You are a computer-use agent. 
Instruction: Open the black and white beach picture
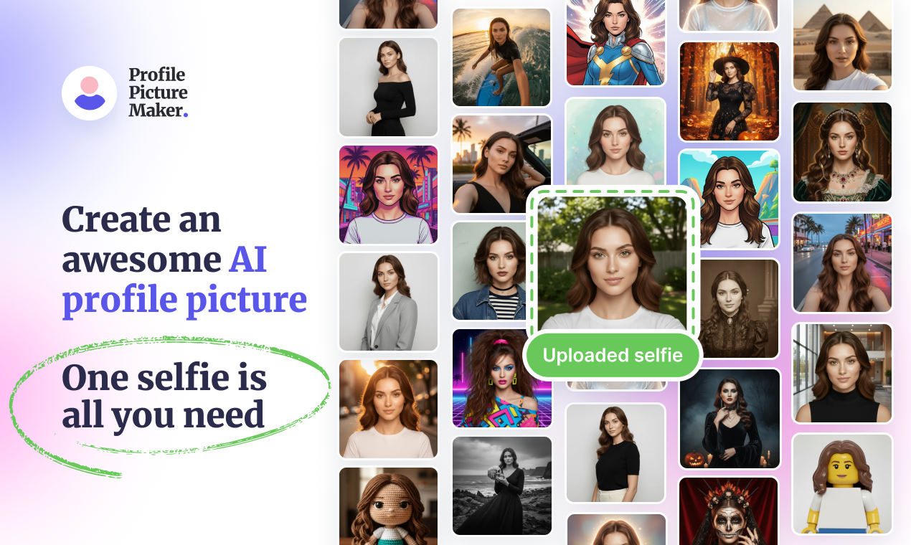[501, 485]
